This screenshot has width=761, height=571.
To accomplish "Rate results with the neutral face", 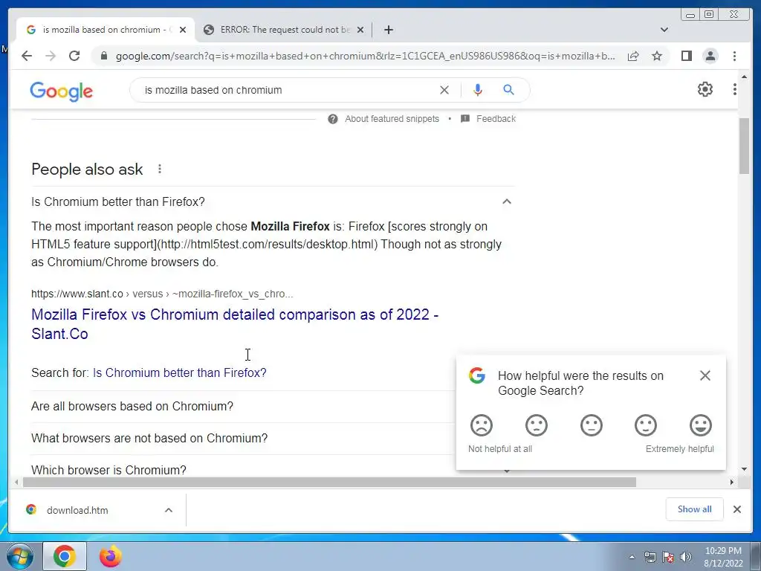I will (591, 425).
